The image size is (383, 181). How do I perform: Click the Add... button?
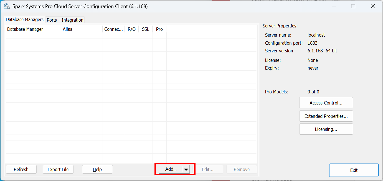click(171, 169)
